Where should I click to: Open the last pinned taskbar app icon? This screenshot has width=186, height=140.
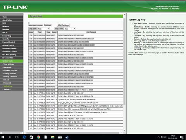point(67,137)
